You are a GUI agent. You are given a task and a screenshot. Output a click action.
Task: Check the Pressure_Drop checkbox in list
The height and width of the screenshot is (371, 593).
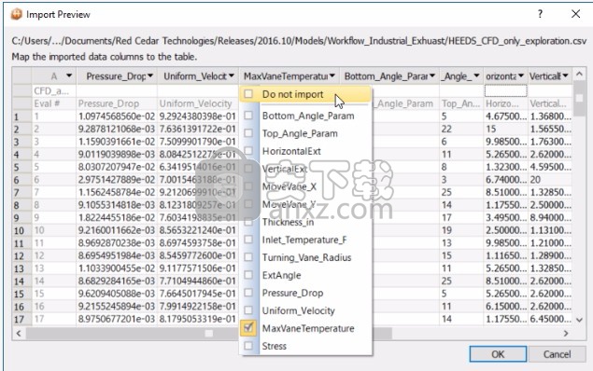[248, 293]
